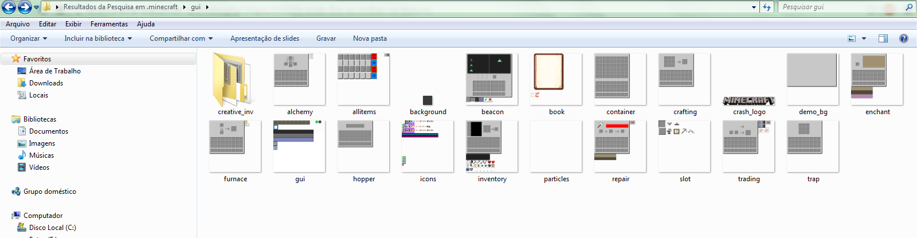Select Vídeos library in sidebar

click(x=39, y=167)
